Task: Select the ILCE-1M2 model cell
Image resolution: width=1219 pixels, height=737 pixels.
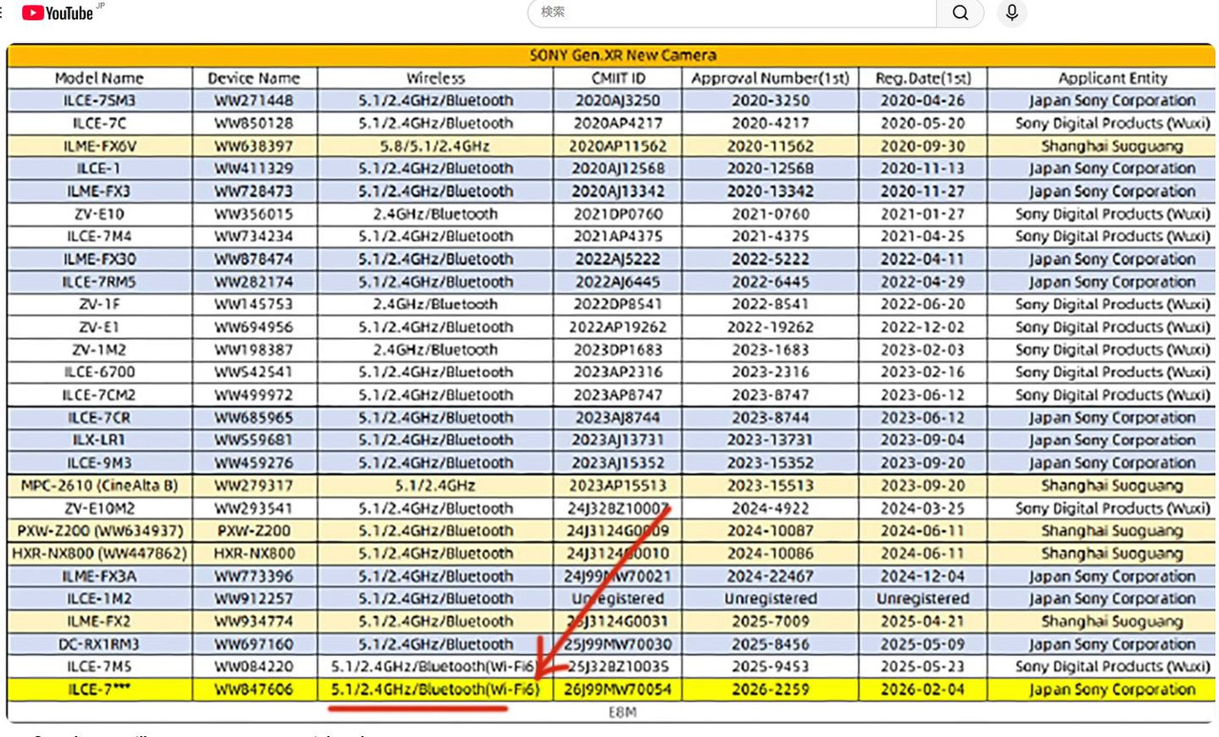Action: (x=99, y=599)
